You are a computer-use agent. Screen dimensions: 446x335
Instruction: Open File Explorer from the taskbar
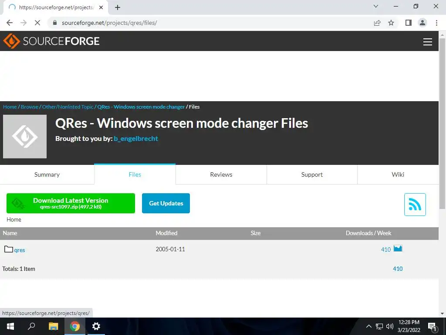click(53, 326)
